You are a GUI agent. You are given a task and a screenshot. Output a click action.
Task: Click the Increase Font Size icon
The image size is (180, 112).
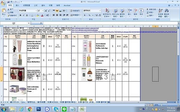coord(46,11)
